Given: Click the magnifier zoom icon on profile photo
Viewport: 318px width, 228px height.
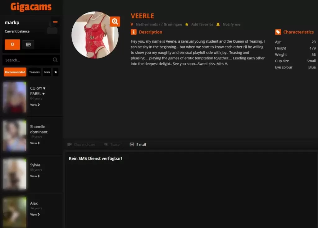Looking at the screenshot, I should [x=115, y=21].
